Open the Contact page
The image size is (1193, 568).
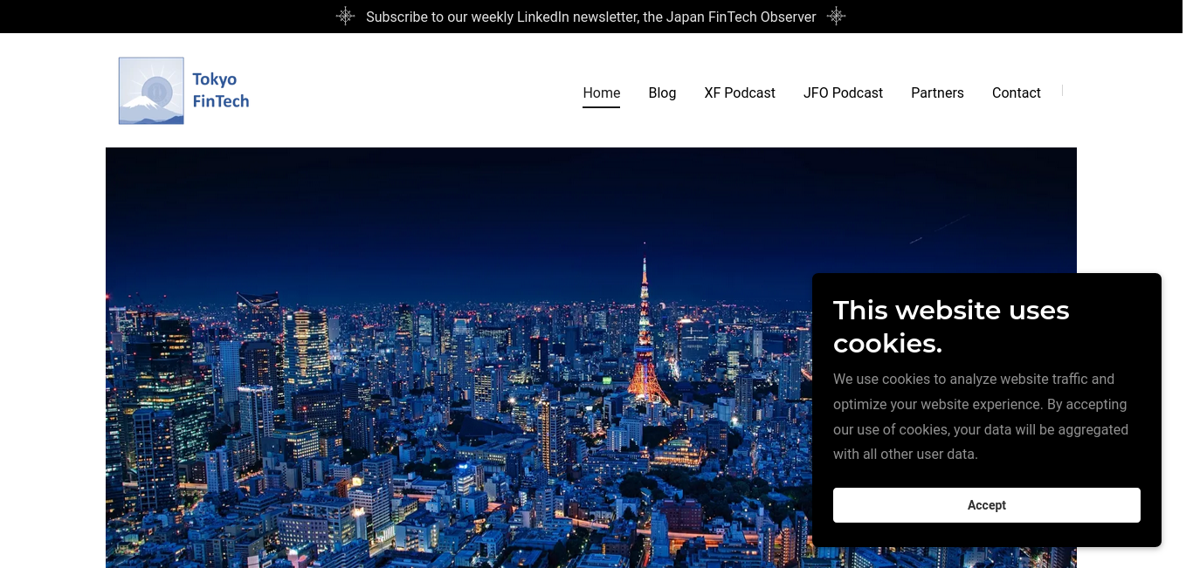pos(1017,93)
